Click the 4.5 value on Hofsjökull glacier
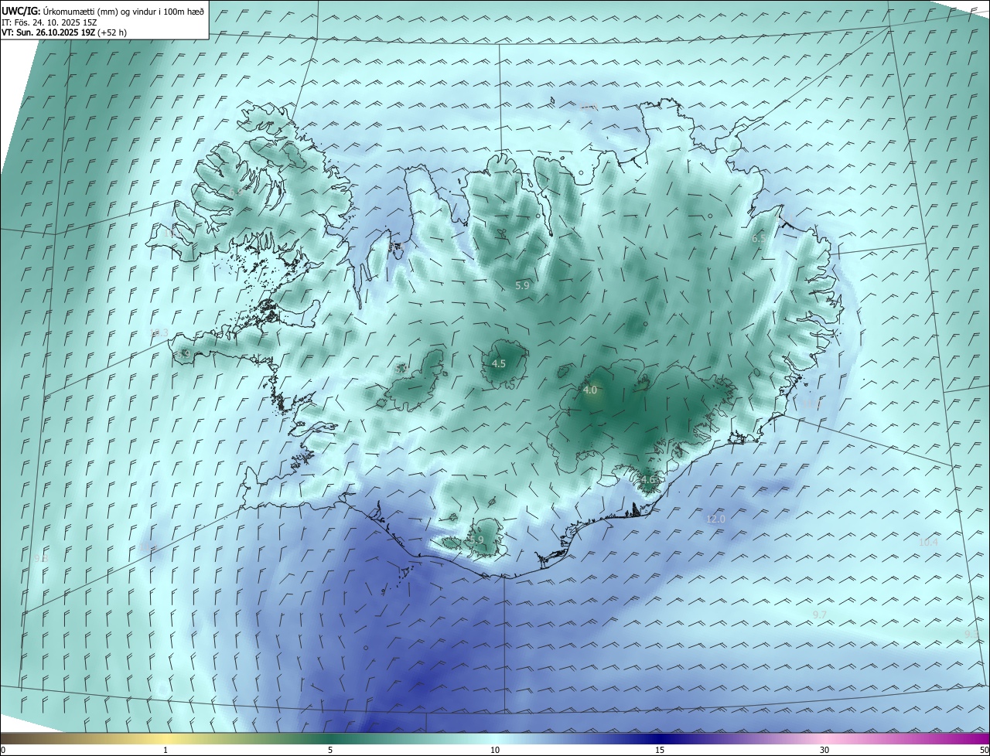 (499, 363)
